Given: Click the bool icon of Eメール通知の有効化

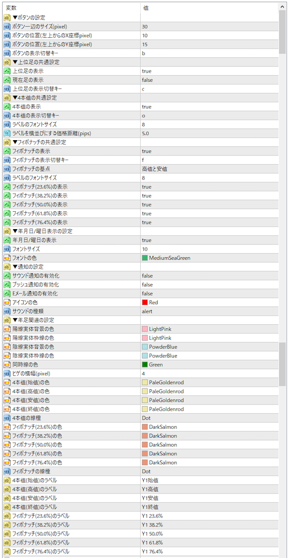Looking at the screenshot, I should click(x=7, y=294).
